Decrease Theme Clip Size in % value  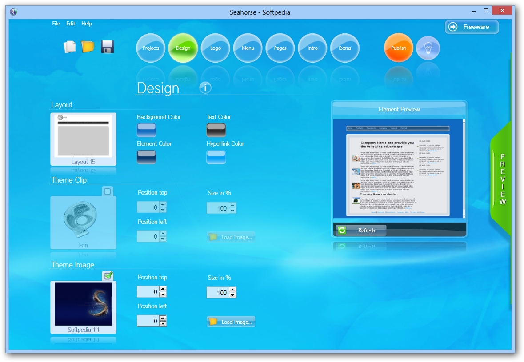click(x=232, y=211)
